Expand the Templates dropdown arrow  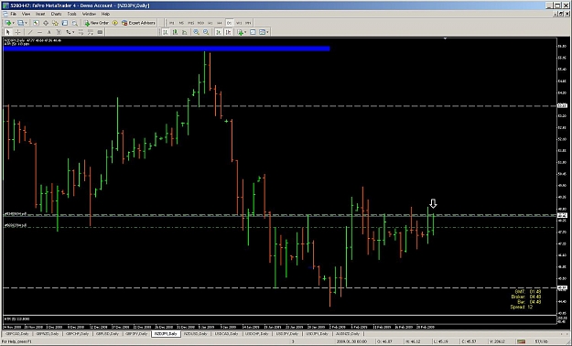point(268,32)
